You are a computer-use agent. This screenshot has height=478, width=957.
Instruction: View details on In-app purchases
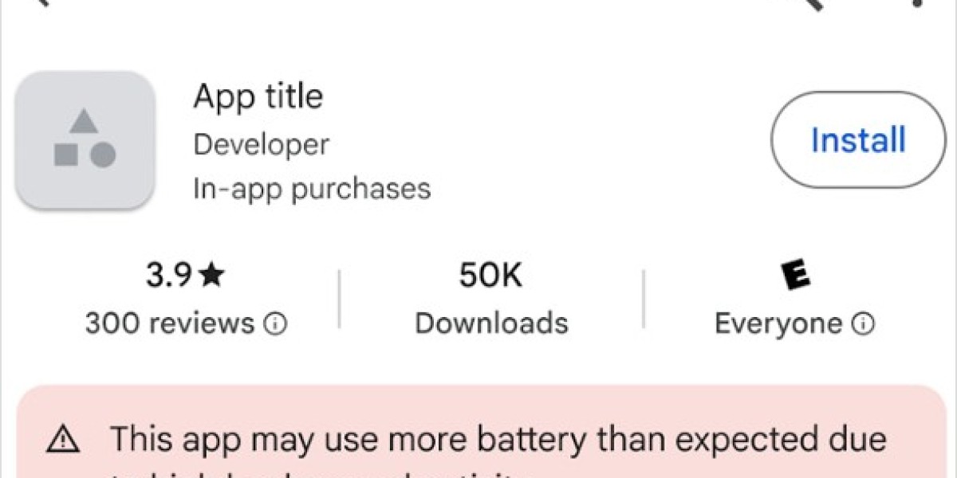coord(313,189)
